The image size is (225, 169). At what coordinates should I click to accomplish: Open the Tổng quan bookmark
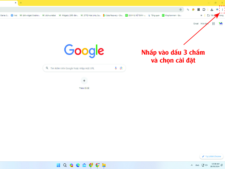[x=154, y=15]
